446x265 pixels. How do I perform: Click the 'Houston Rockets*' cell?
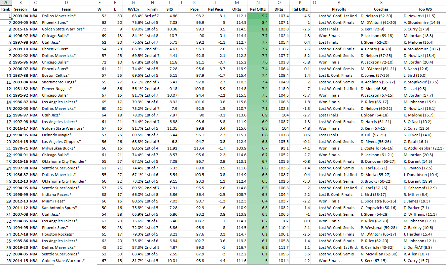tap(66, 234)
